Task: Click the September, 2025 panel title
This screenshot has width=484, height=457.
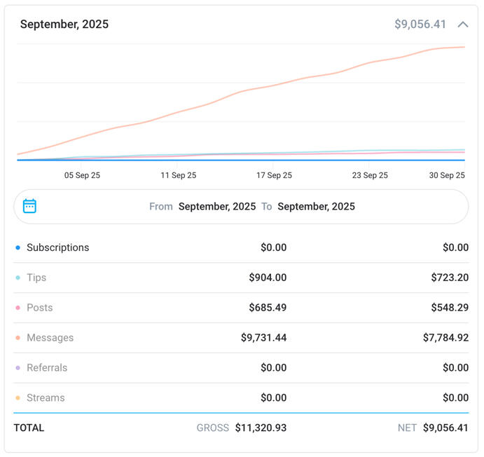Action: coord(64,25)
